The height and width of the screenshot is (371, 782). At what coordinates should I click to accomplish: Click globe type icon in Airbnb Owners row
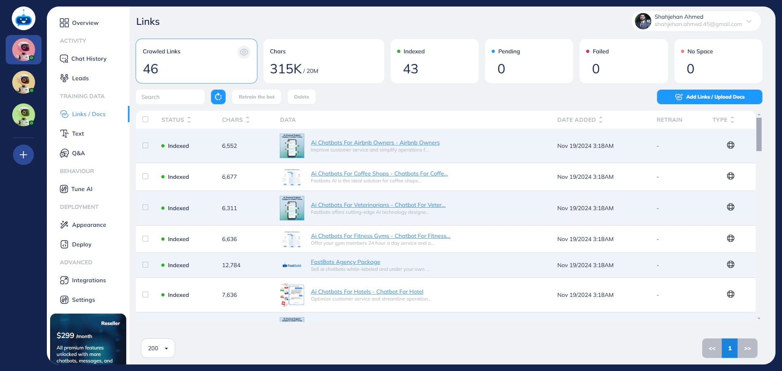pos(731,145)
